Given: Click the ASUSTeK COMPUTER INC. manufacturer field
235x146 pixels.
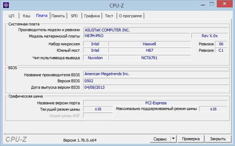Looking at the screenshot, I should [x=156, y=30].
